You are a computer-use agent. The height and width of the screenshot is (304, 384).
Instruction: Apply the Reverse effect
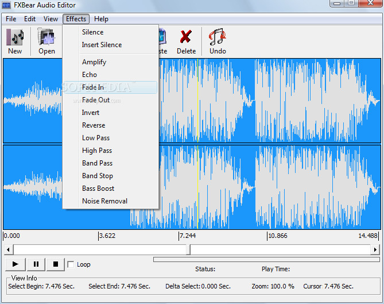coord(110,125)
